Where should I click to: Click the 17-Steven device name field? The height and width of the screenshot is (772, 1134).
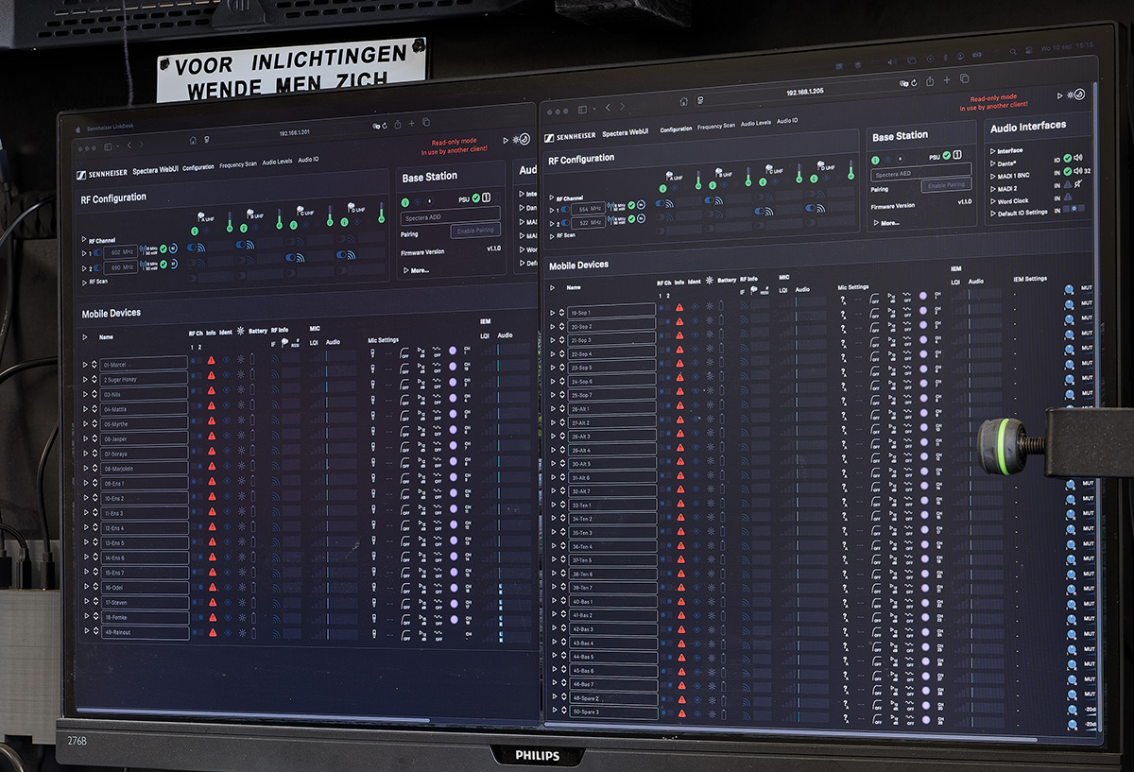coord(145,603)
